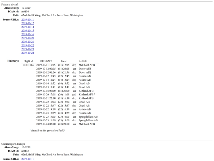Click Kirtland AFB in the 22:10 departure row
The height and width of the screenshot is (161, 214).
click(x=86, y=98)
